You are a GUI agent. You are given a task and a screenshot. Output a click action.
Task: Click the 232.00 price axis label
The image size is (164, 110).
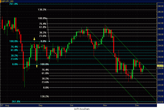160,51
